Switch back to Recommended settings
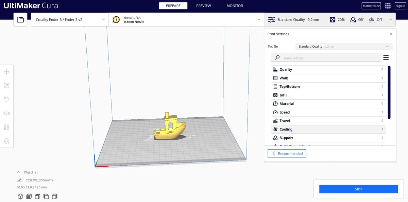The width and height of the screenshot is (408, 202). pyautogui.click(x=287, y=154)
